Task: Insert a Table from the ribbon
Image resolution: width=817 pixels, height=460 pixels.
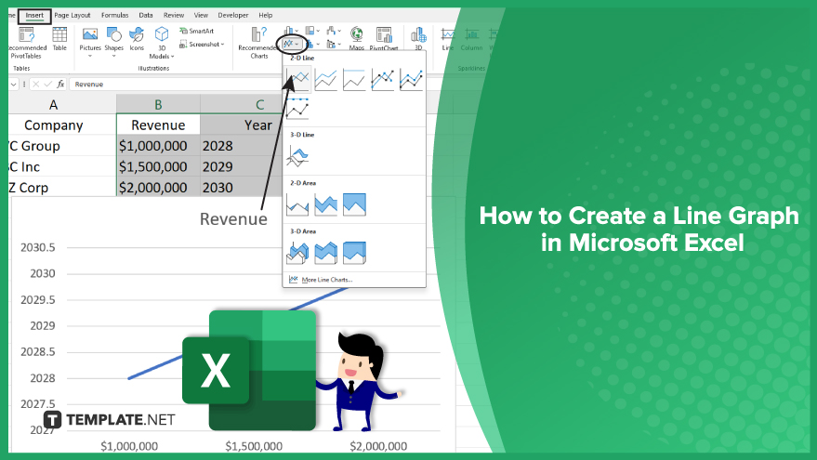Action: (x=59, y=39)
